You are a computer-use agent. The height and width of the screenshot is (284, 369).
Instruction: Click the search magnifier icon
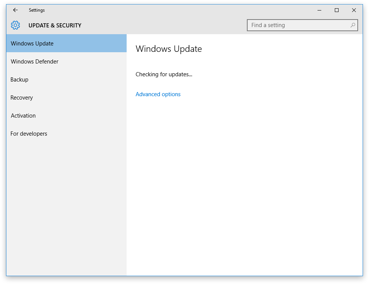pos(352,25)
